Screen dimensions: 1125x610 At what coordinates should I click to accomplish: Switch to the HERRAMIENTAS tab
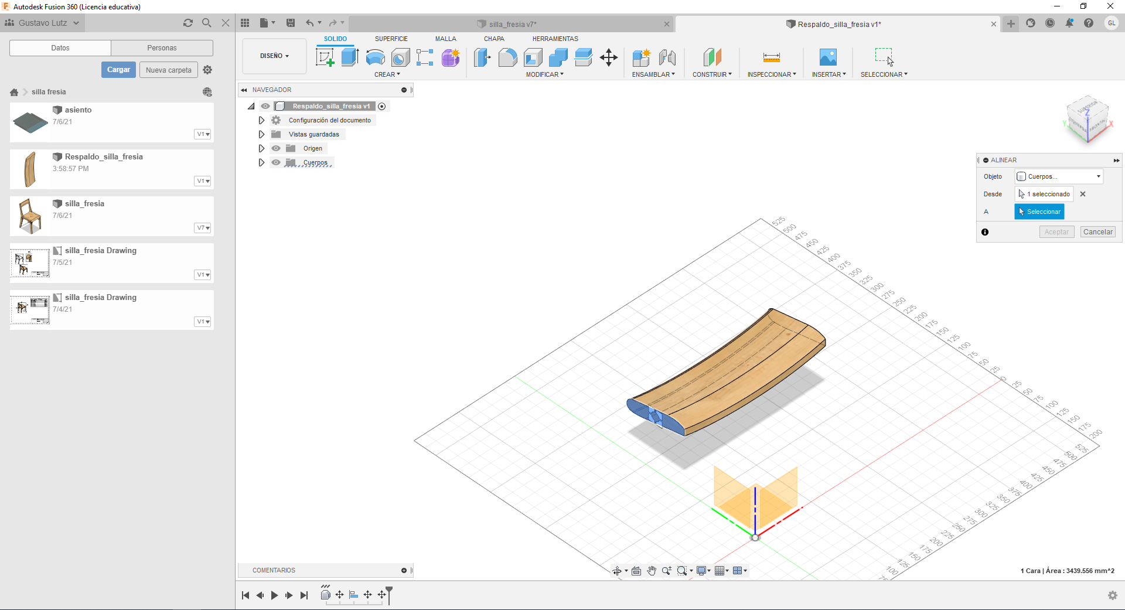click(555, 39)
